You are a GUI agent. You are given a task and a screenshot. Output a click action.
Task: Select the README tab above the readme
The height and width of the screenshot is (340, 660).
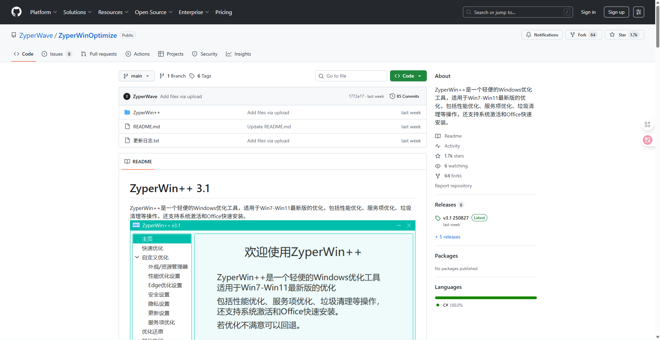(138, 162)
